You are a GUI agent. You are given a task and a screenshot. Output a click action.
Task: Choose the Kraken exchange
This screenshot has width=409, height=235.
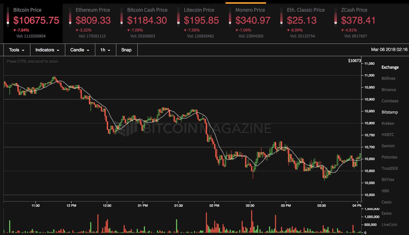(388, 123)
